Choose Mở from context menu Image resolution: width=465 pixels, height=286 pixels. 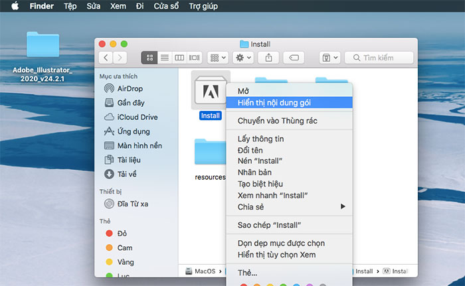click(x=289, y=92)
